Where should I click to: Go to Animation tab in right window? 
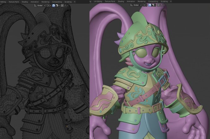(x=131, y=1)
